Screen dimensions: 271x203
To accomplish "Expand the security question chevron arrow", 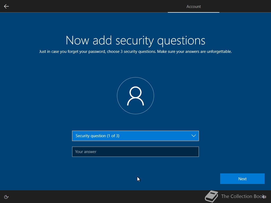I will click(x=193, y=136).
